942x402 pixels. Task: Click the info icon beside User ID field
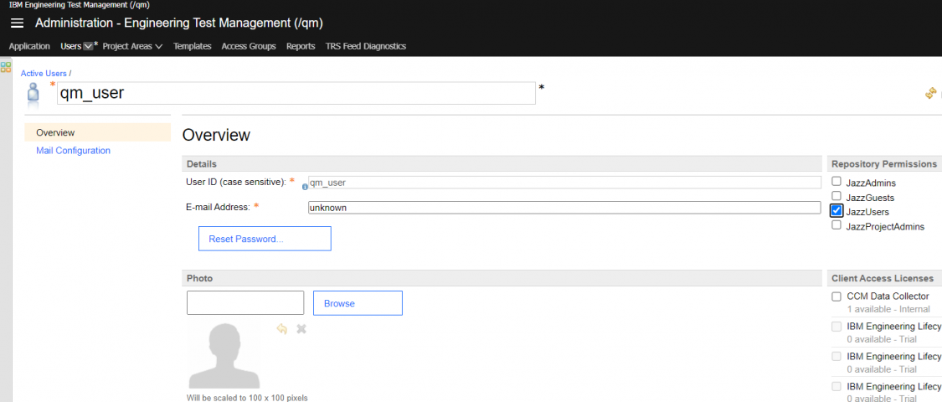point(305,187)
